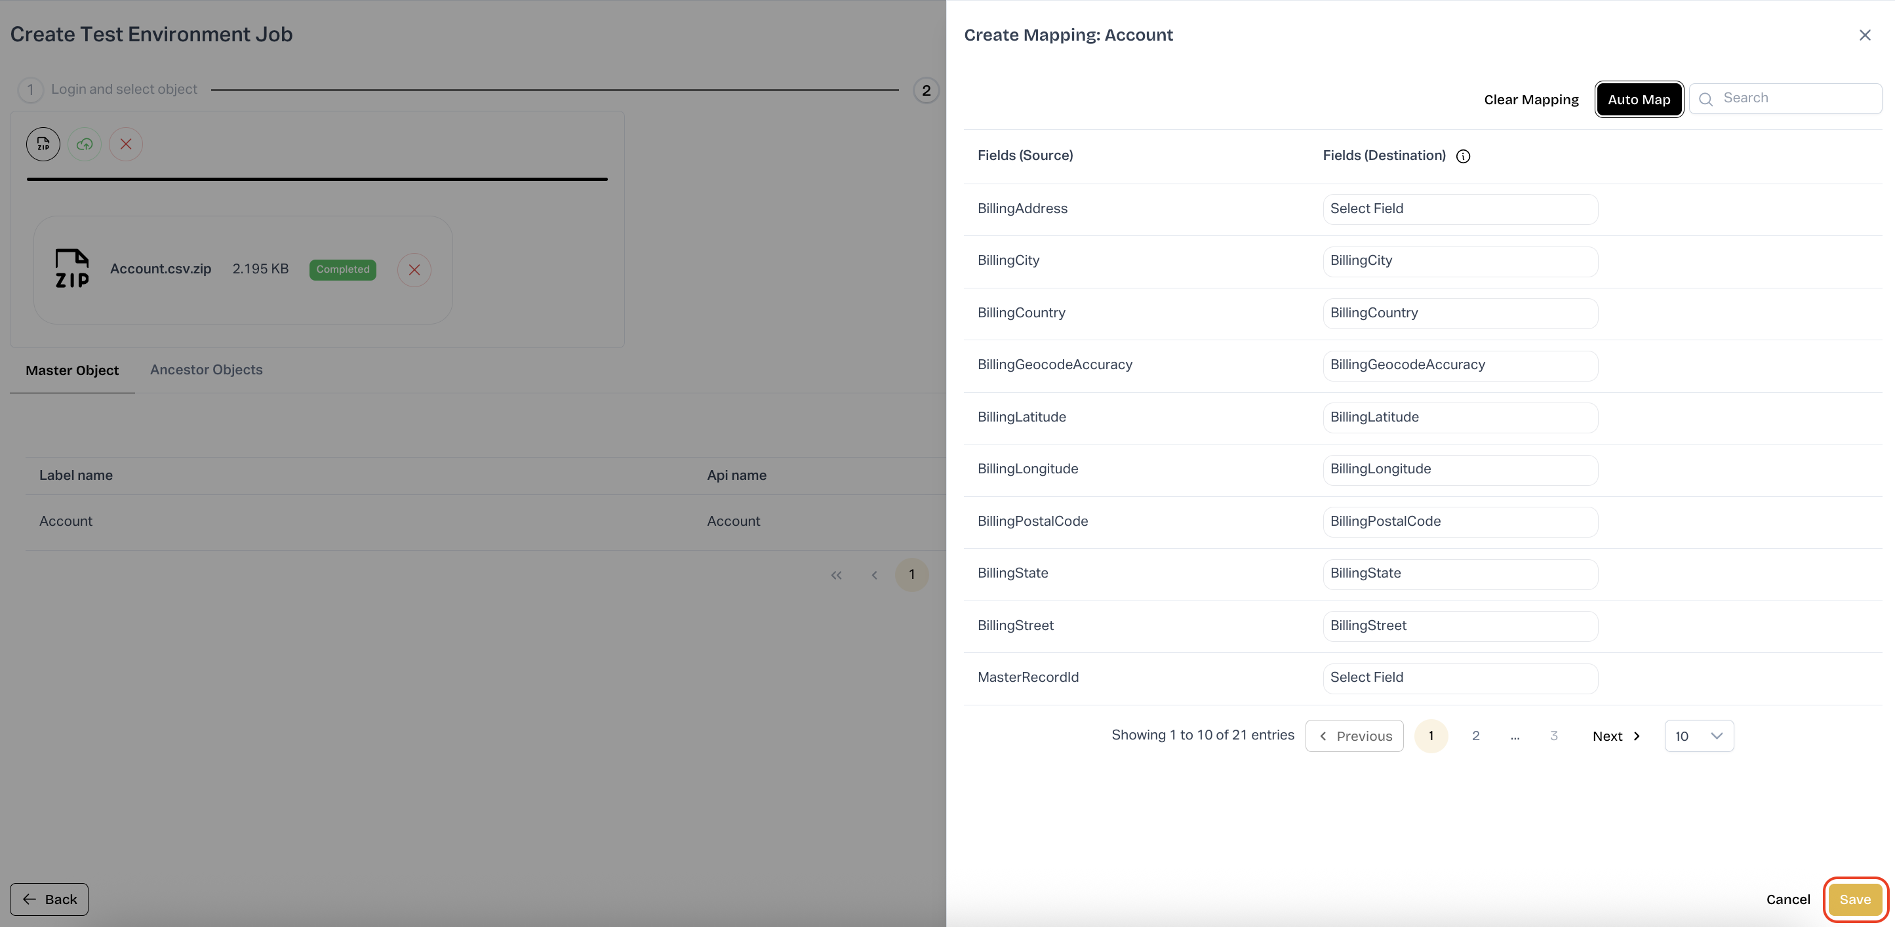This screenshot has height=927, width=1895.
Task: Go to page 2 of the mapping entries
Action: [x=1476, y=736]
